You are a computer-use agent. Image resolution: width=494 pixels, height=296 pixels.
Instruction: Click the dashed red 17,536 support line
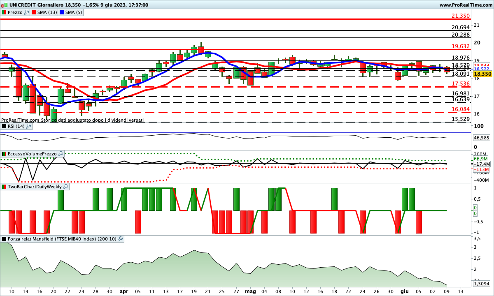coord(235,87)
